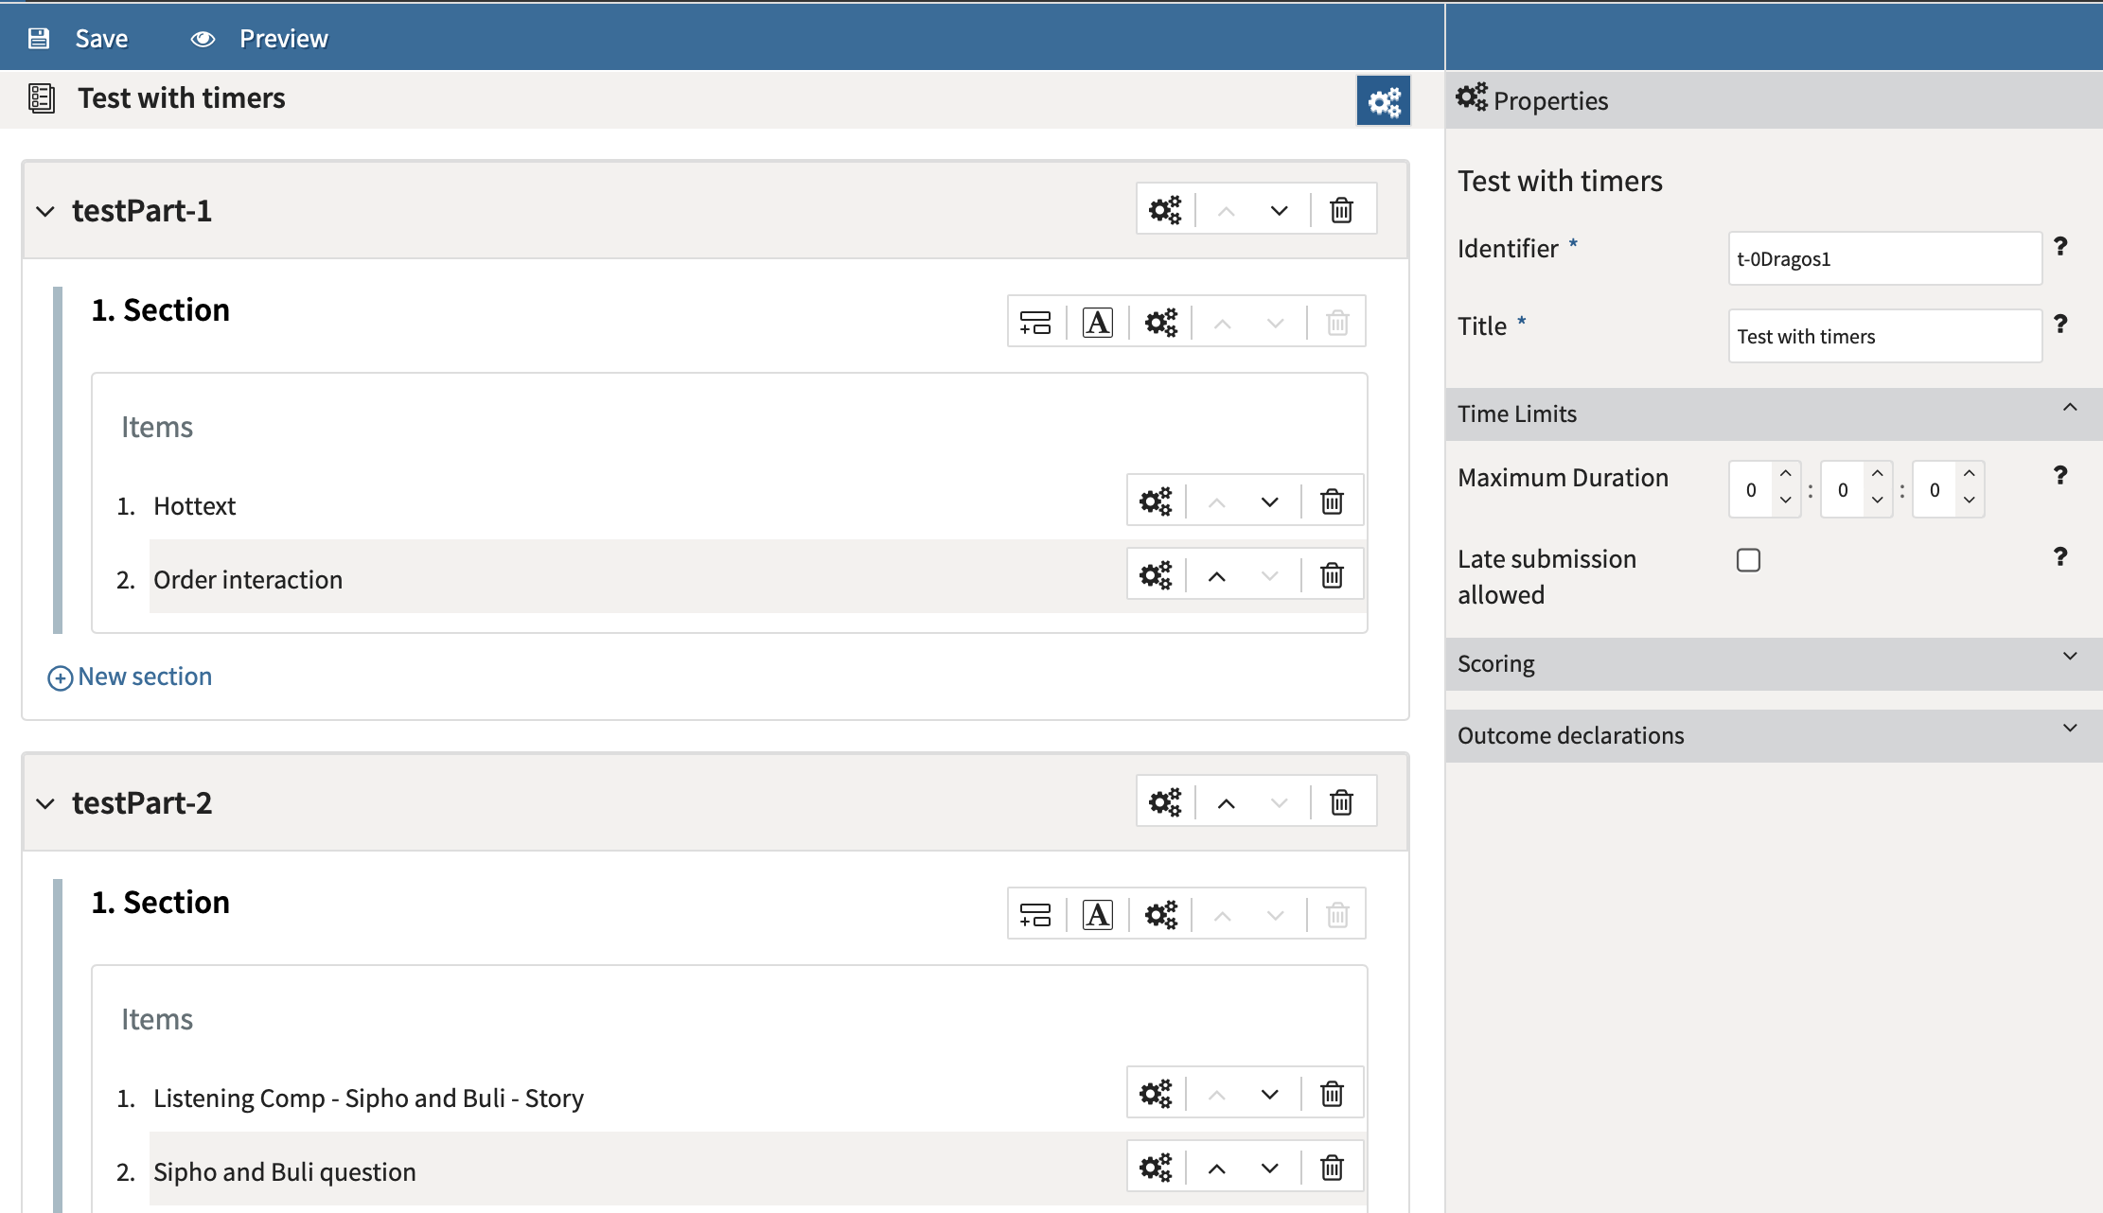Increase Maximum Duration hours stepper
The image size is (2103, 1213).
click(x=1785, y=474)
